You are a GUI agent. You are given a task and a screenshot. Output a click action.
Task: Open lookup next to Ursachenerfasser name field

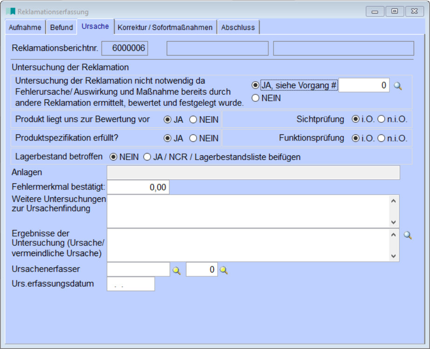(177, 270)
